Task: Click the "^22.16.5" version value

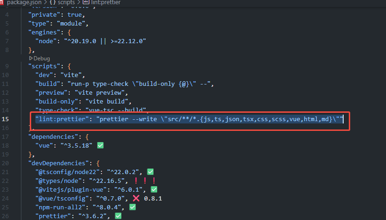Action: pyautogui.click(x=107, y=181)
